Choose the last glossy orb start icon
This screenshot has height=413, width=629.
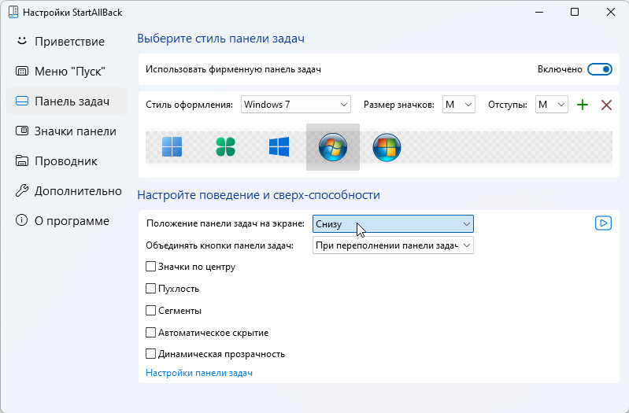[387, 147]
